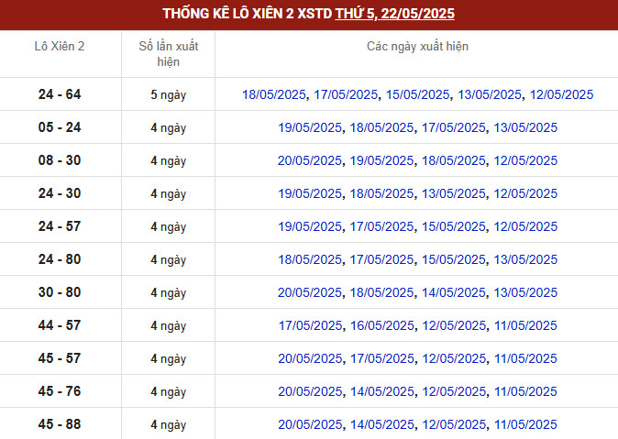The width and height of the screenshot is (618, 439).
Task: Open 13/05/2025 link in the 24 - 80 row
Action: [x=525, y=259]
